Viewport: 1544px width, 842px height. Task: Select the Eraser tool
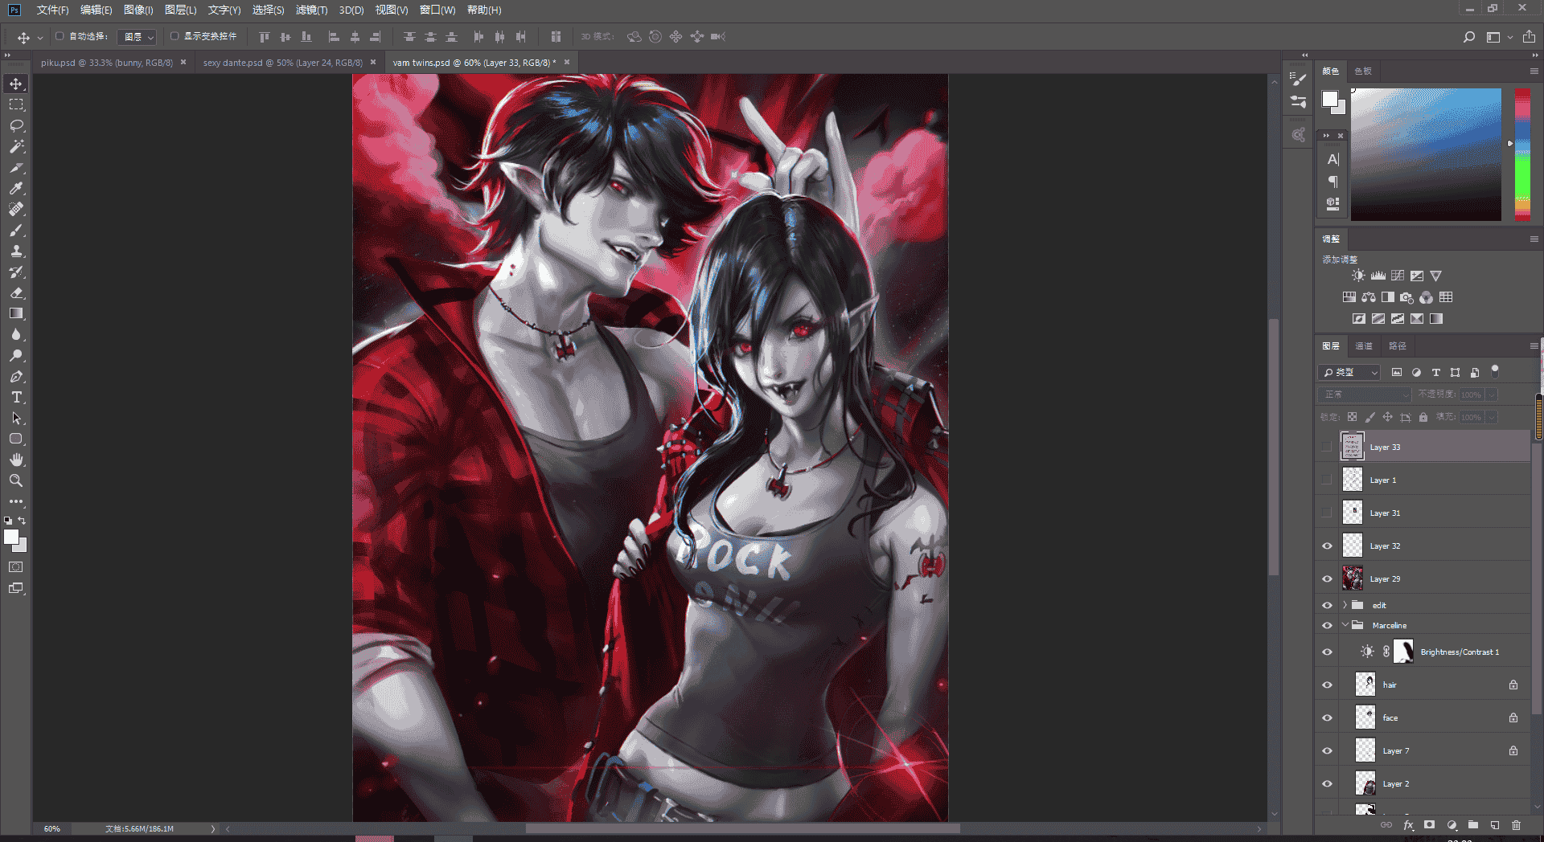(x=16, y=292)
